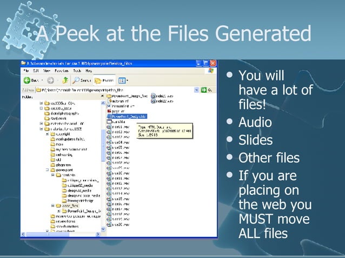The height and width of the screenshot is (258, 345).
Task: Open the address bar dropdown
Action: point(196,90)
